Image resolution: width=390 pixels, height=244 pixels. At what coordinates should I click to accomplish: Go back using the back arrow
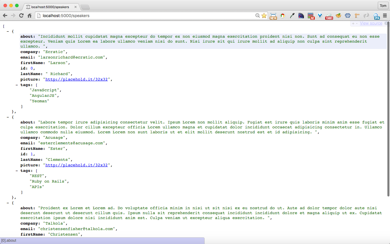(5, 16)
